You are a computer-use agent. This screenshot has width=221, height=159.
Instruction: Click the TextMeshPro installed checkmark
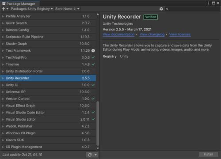point(93,57)
